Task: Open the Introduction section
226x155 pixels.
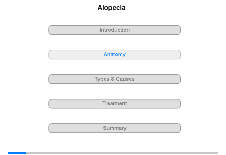Action: (x=115, y=30)
